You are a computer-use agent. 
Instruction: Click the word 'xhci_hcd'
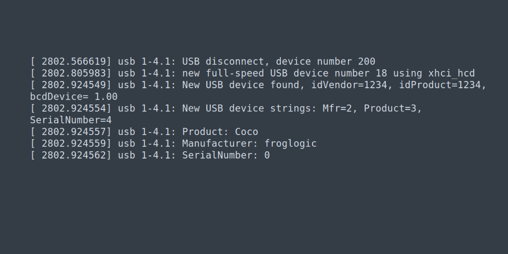pos(451,73)
